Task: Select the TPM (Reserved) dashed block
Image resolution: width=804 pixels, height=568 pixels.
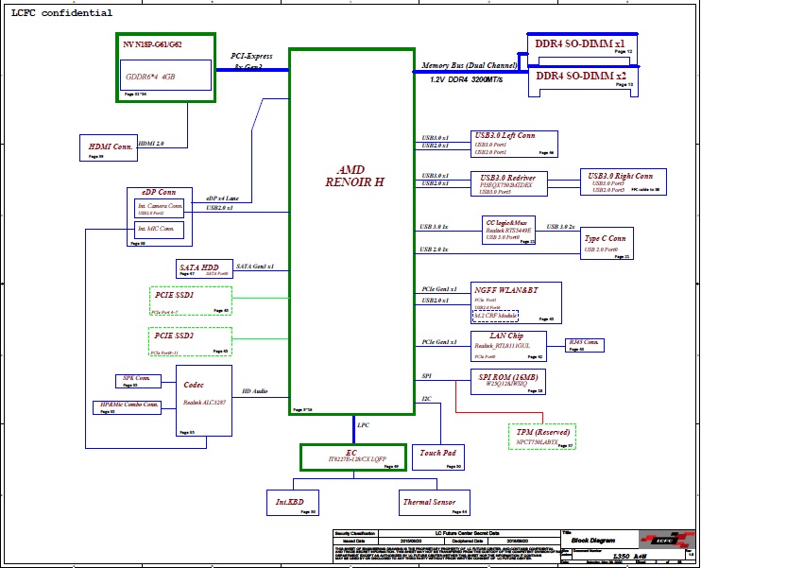Action: 542,437
